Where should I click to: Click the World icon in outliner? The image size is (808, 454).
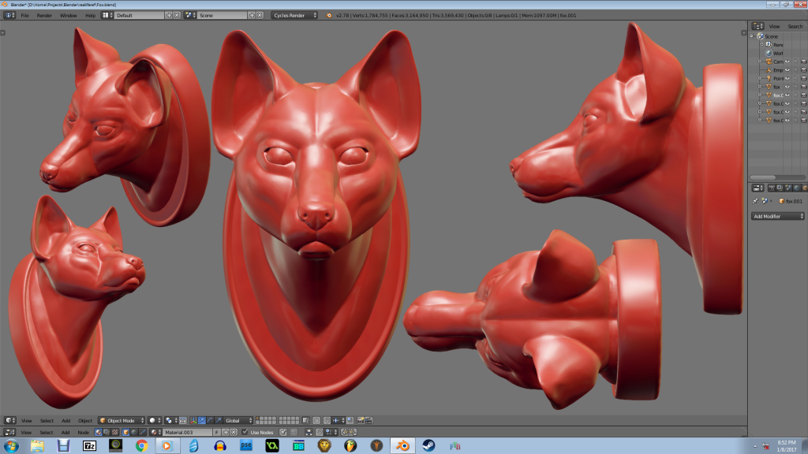tap(768, 53)
